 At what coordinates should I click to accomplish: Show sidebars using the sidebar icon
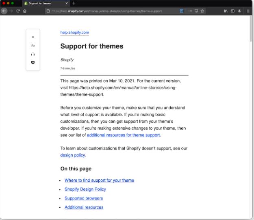pos(232,11)
